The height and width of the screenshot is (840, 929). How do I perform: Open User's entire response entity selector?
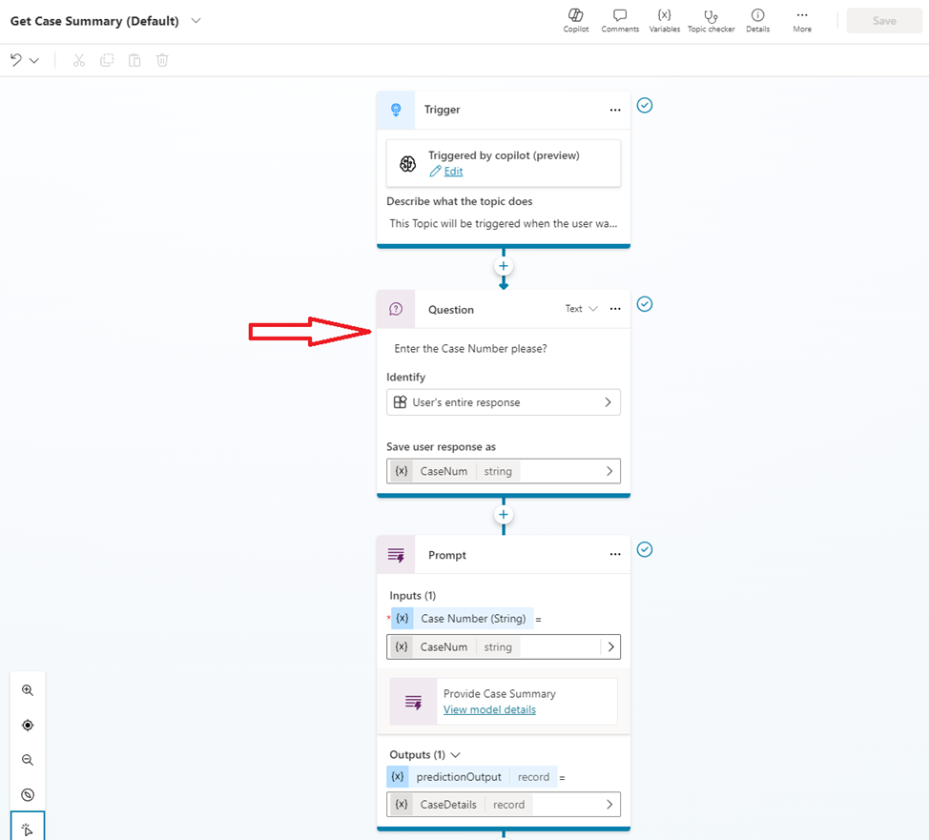coord(504,402)
